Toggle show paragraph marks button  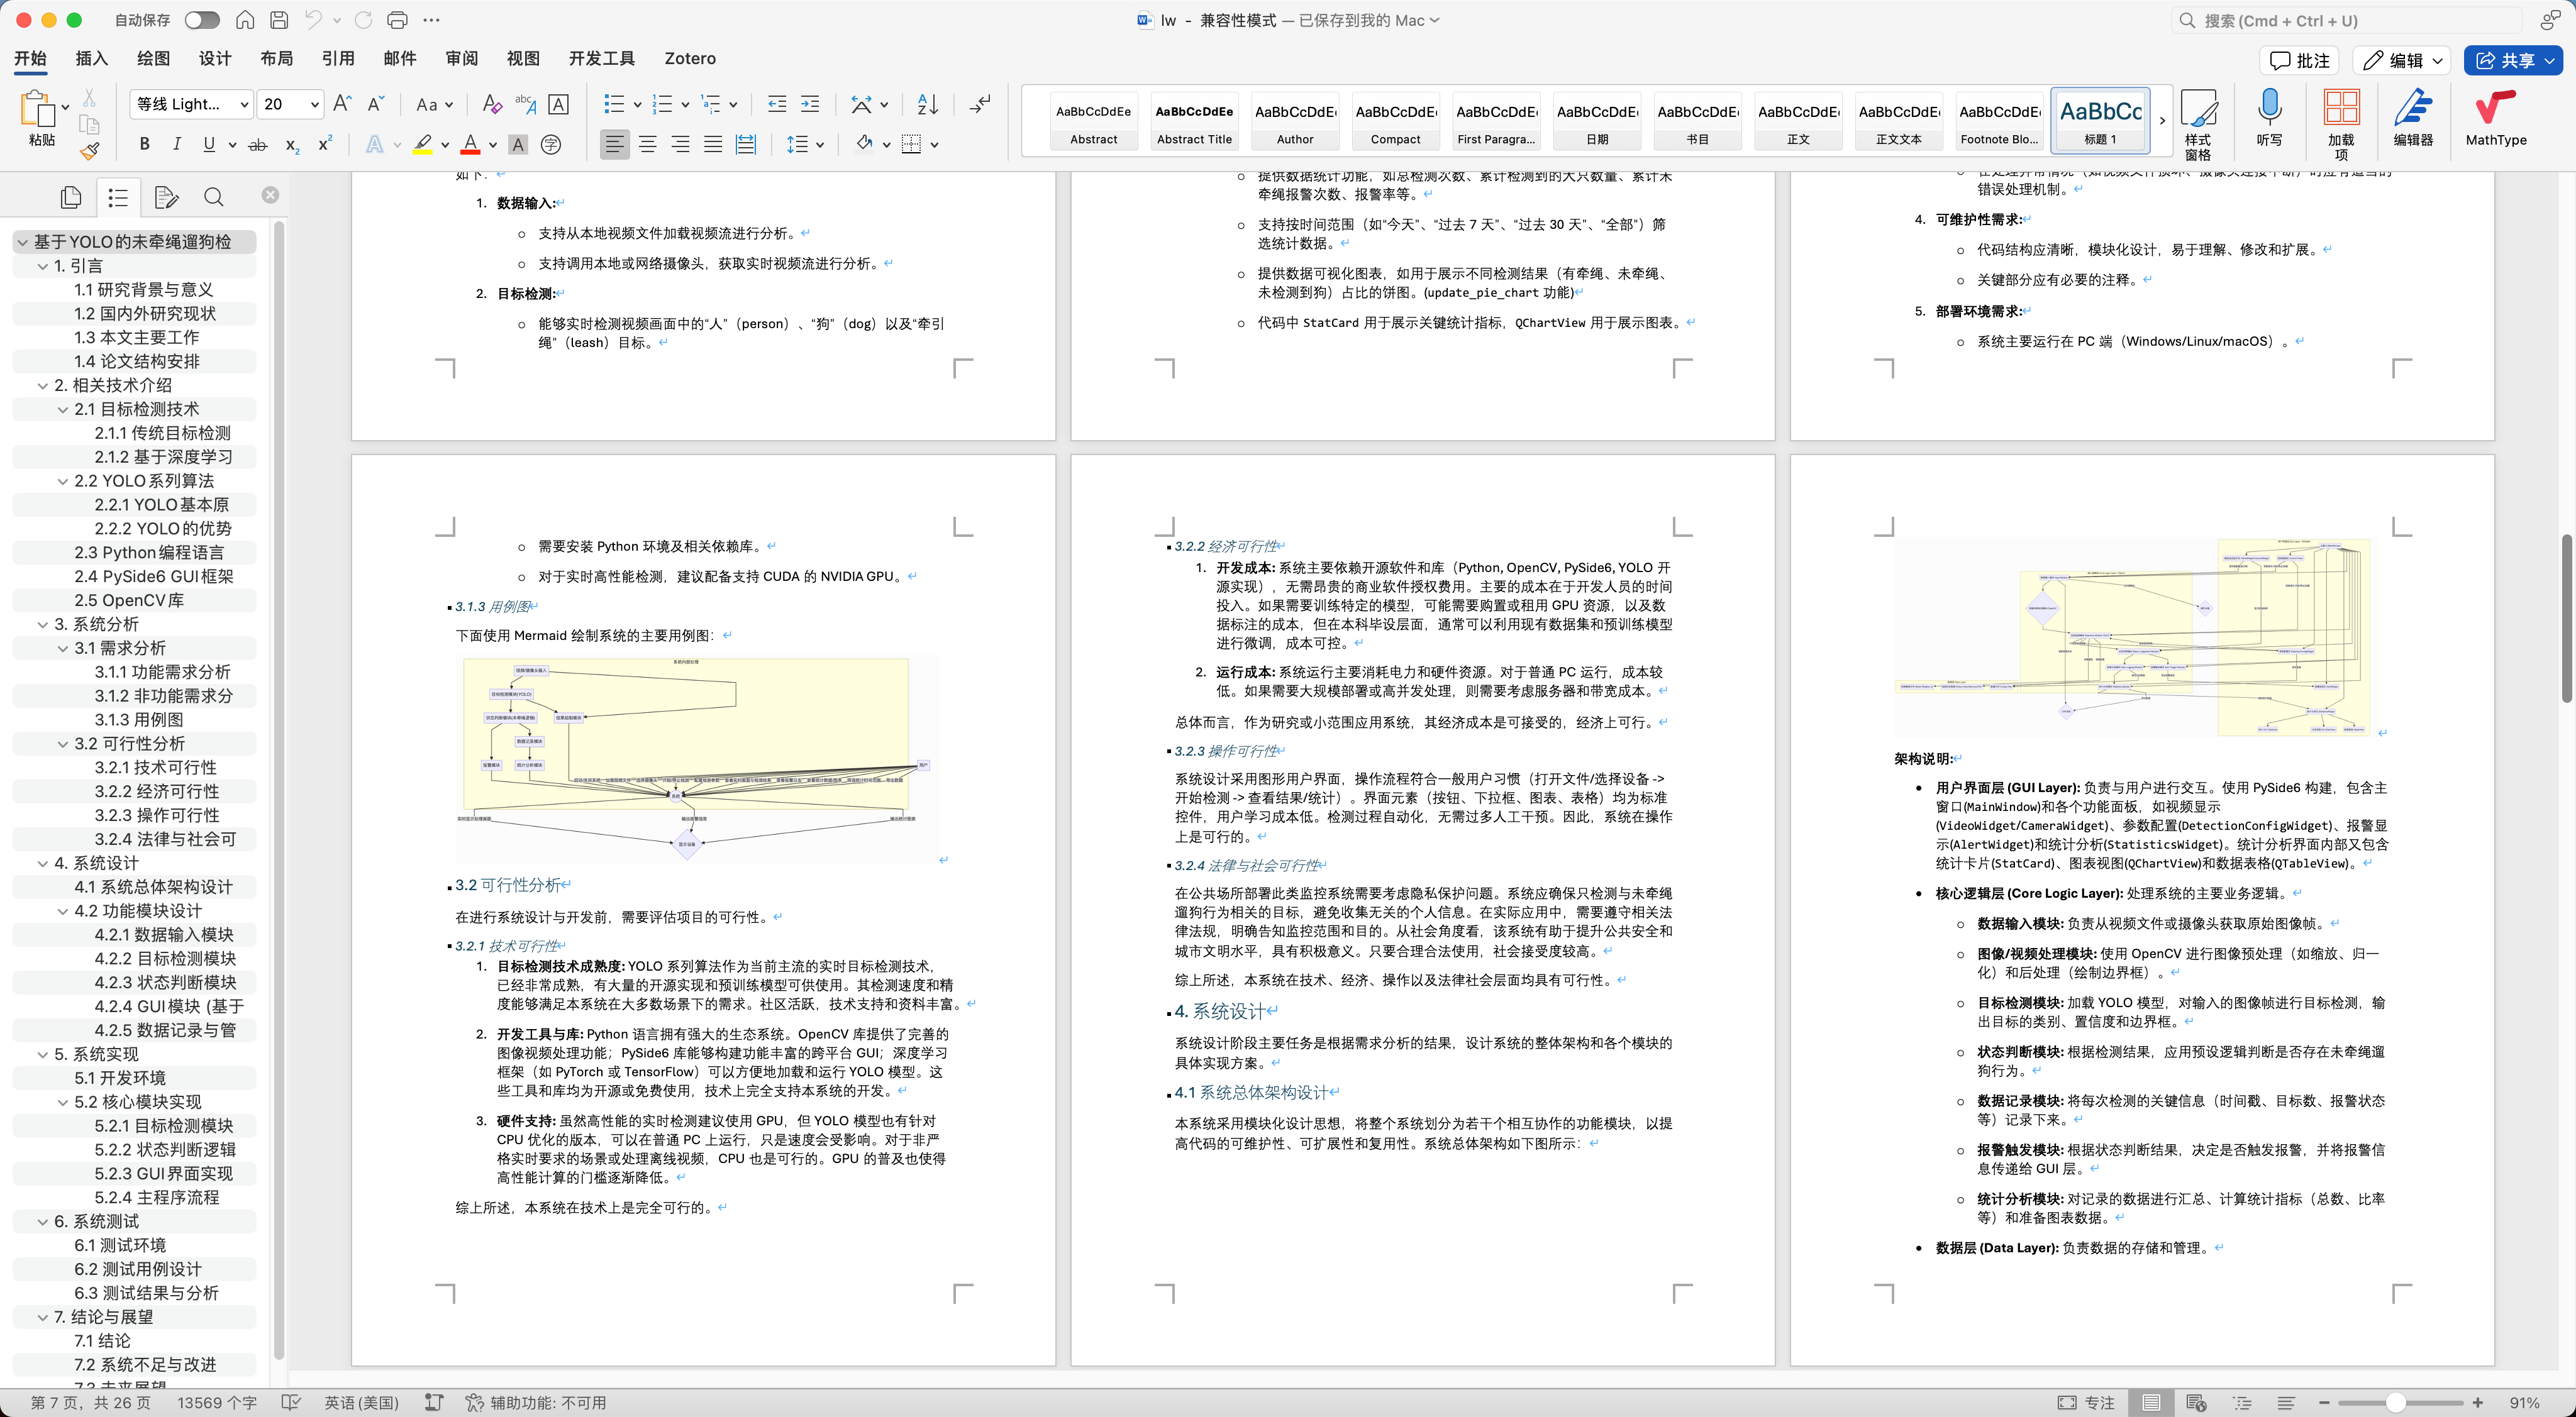point(980,104)
